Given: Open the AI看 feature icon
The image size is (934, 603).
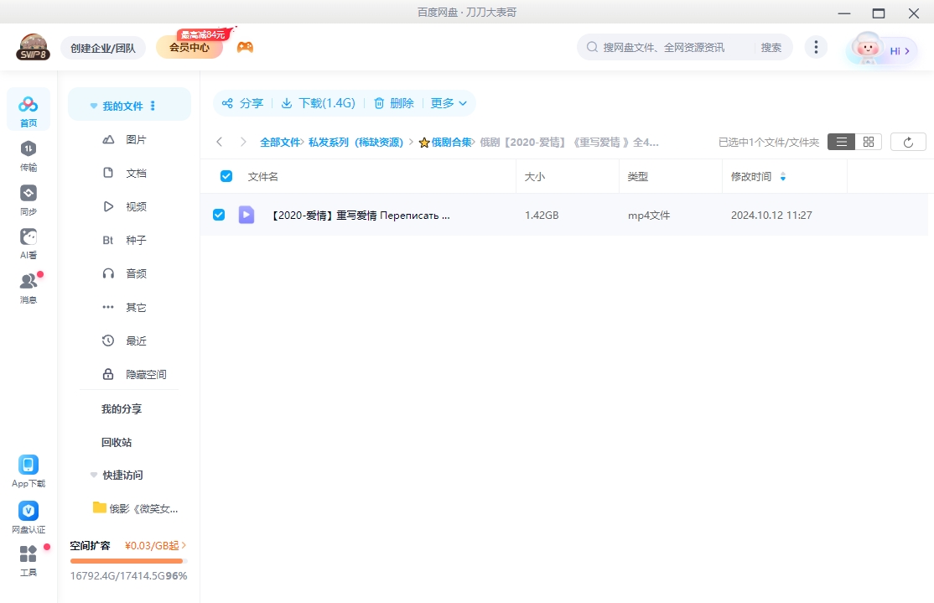Looking at the screenshot, I should point(28,237).
